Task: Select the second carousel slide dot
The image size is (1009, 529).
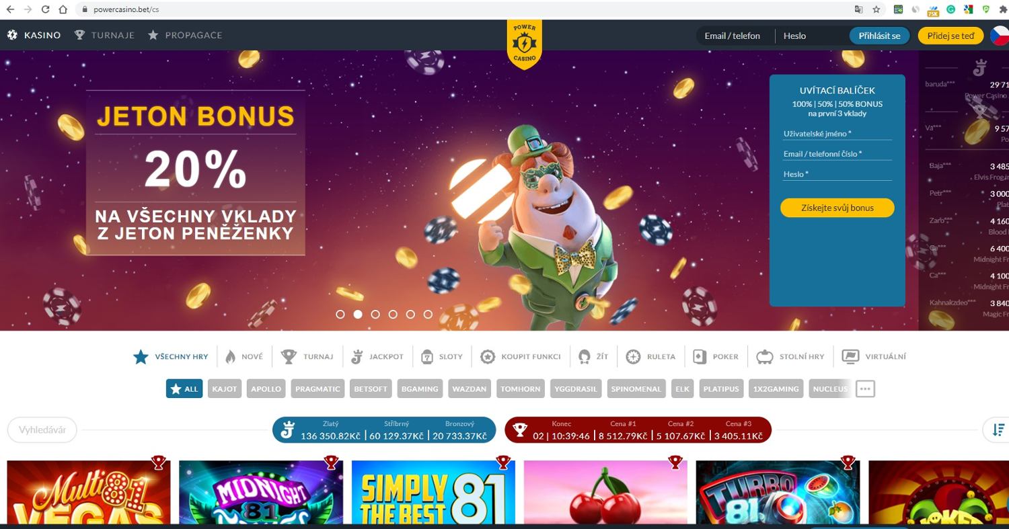Action: pos(358,314)
